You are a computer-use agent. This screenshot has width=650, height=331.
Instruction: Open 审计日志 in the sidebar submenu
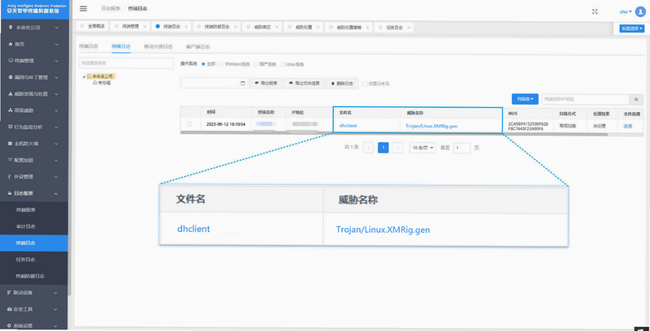[25, 226]
